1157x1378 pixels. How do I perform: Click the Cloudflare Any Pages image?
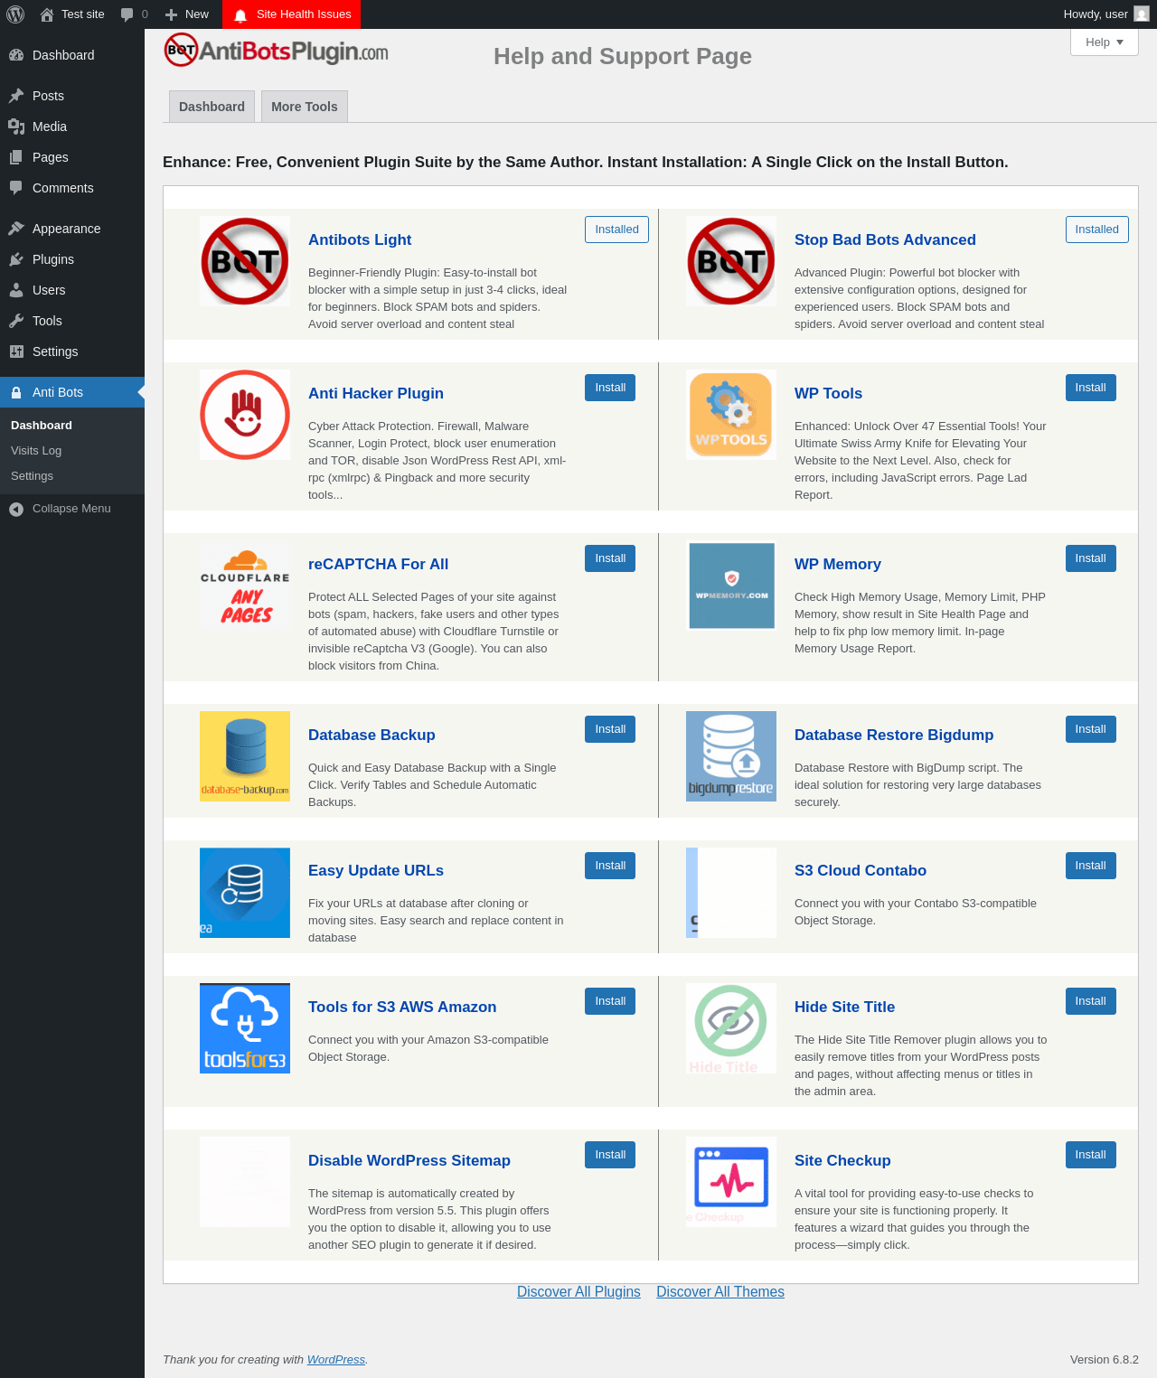coord(245,586)
